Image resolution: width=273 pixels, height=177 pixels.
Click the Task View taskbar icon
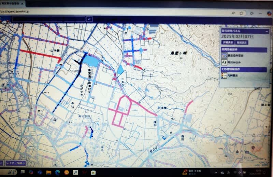(23, 172)
